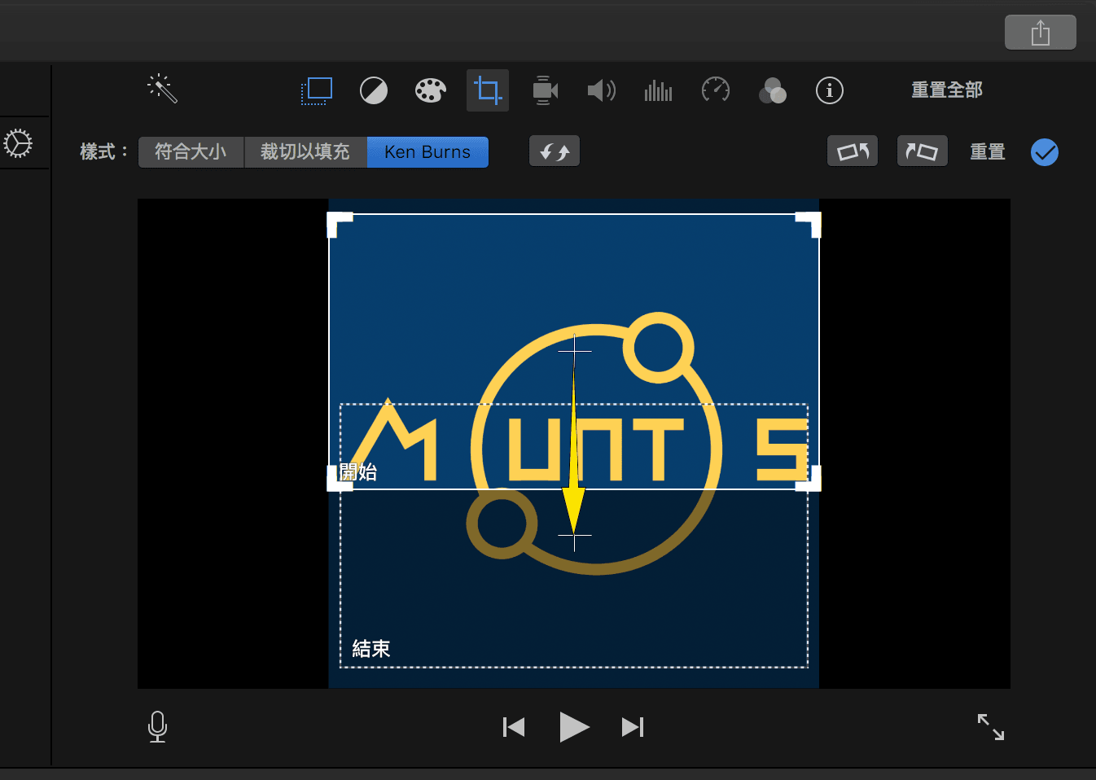
Task: Click 重置全部 to reset all adjustments
Action: point(947,90)
